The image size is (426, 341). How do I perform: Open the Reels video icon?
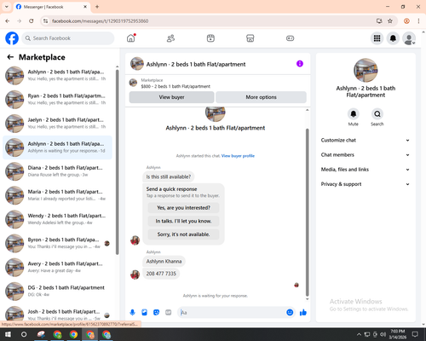coord(210,38)
